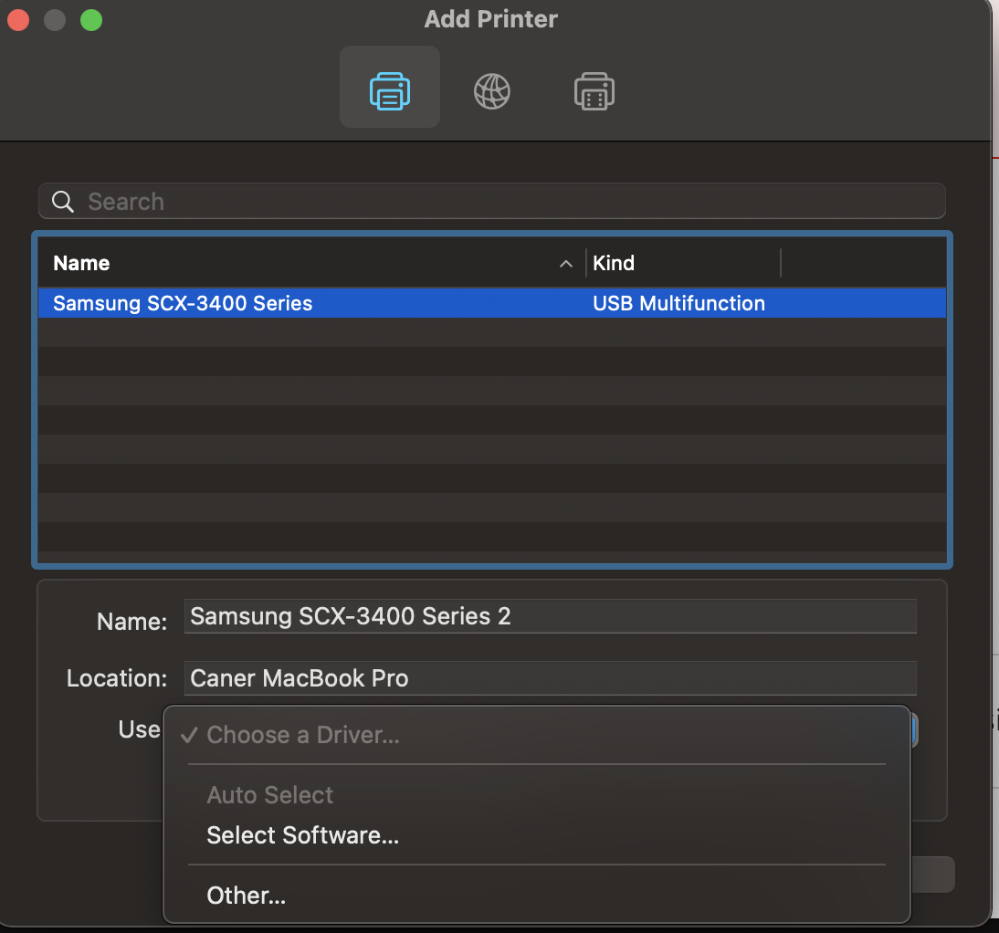Edit the Location text field

click(x=550, y=678)
